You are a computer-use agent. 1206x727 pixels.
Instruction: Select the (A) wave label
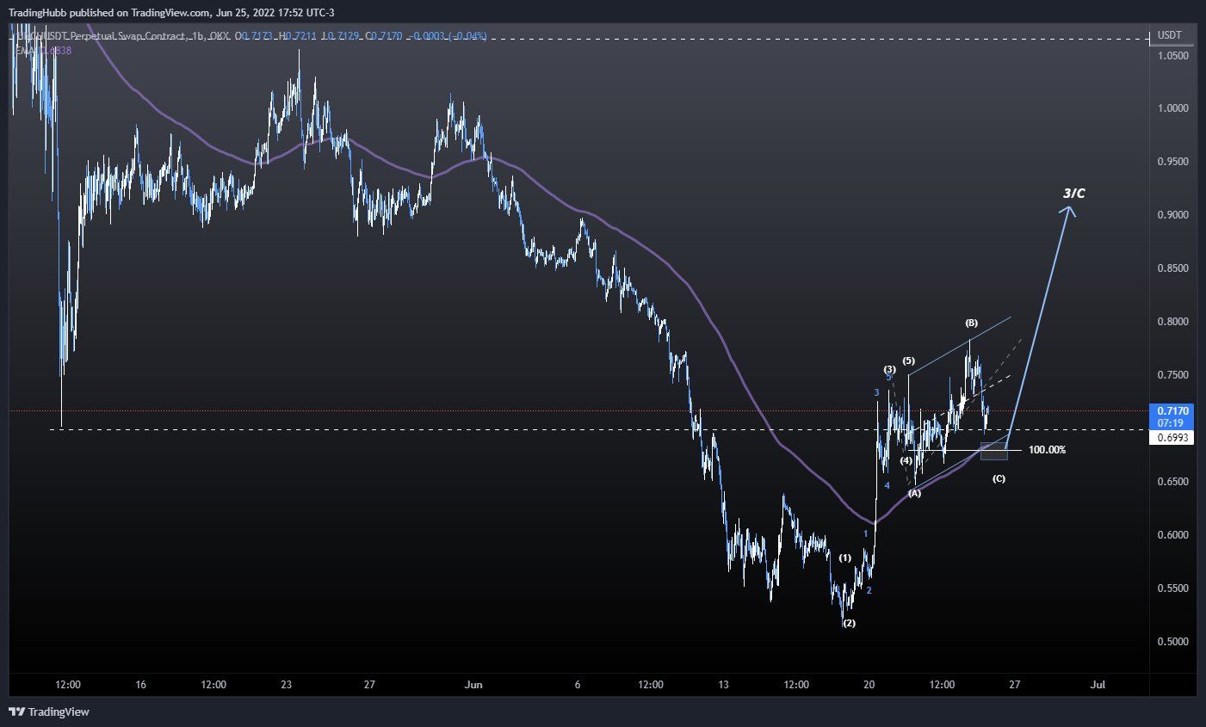coord(914,493)
